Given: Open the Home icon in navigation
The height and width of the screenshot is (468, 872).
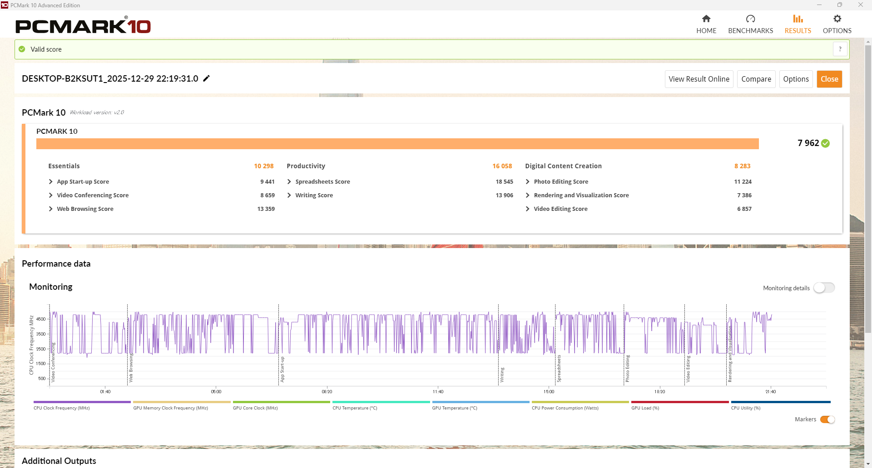Looking at the screenshot, I should point(706,19).
